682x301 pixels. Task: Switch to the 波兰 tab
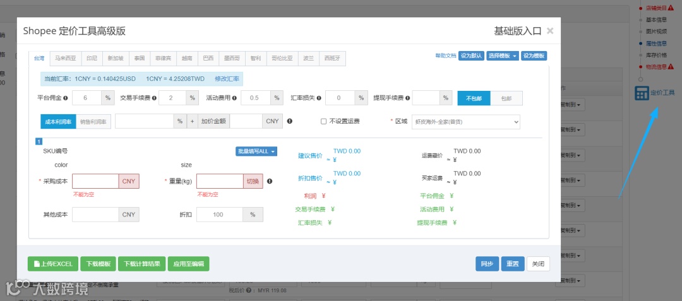coord(309,58)
